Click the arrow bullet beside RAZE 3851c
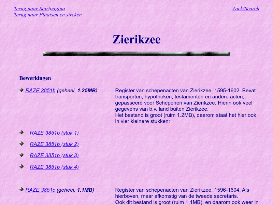The image size is (273, 205). pos(21,189)
